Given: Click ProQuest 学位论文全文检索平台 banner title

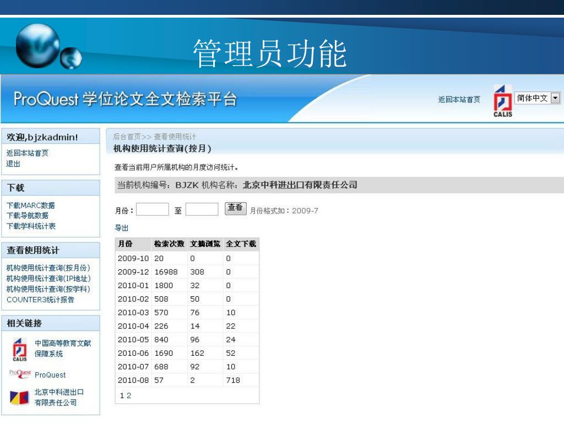Looking at the screenshot, I should (x=125, y=99).
